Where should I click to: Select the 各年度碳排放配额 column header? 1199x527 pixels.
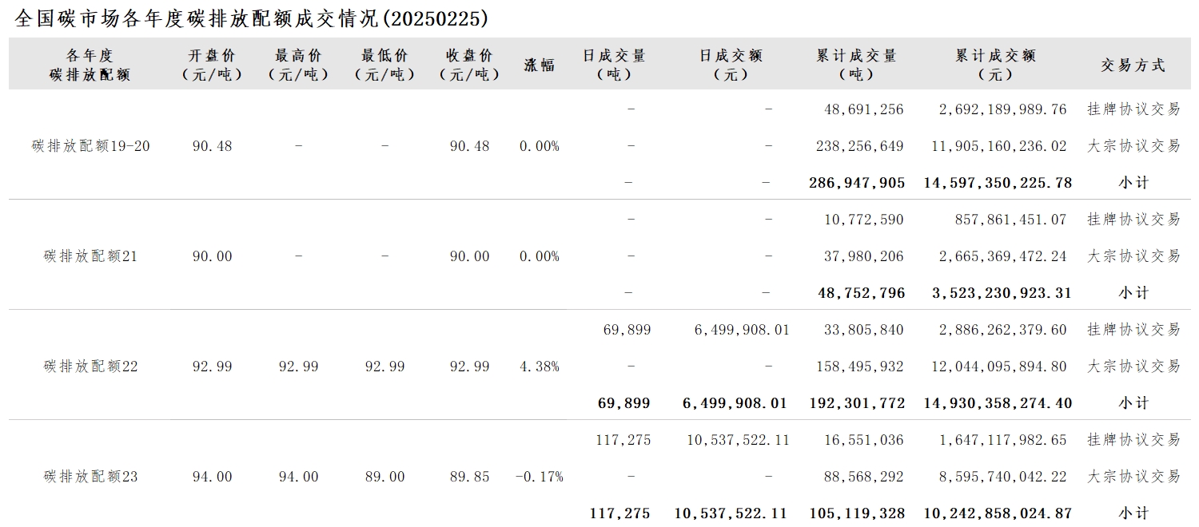pyautogui.click(x=90, y=65)
